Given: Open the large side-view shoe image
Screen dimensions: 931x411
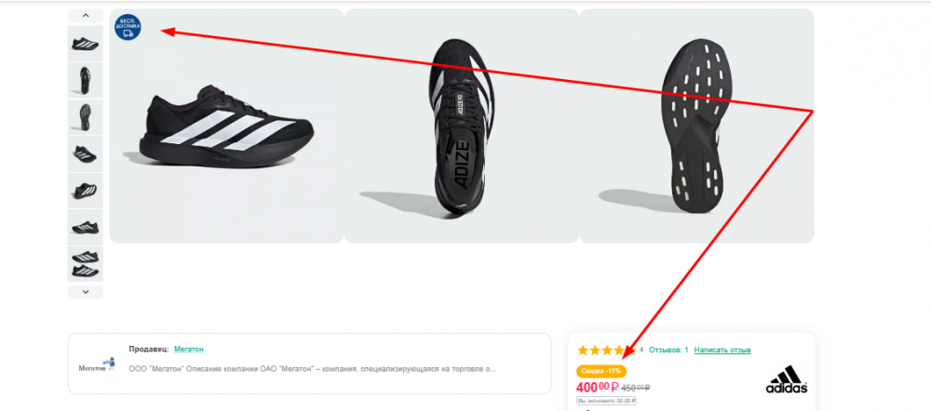Looking at the screenshot, I should (x=226, y=126).
